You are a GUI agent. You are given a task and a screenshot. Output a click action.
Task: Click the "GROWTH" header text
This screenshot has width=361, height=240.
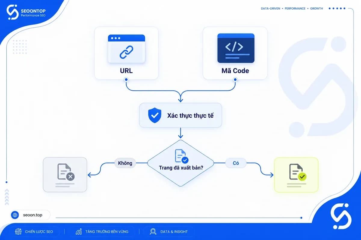(316, 9)
